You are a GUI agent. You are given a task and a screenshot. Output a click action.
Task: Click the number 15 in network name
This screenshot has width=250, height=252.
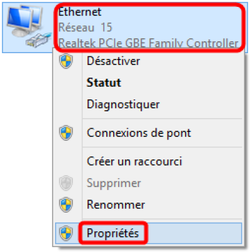[x=106, y=28]
